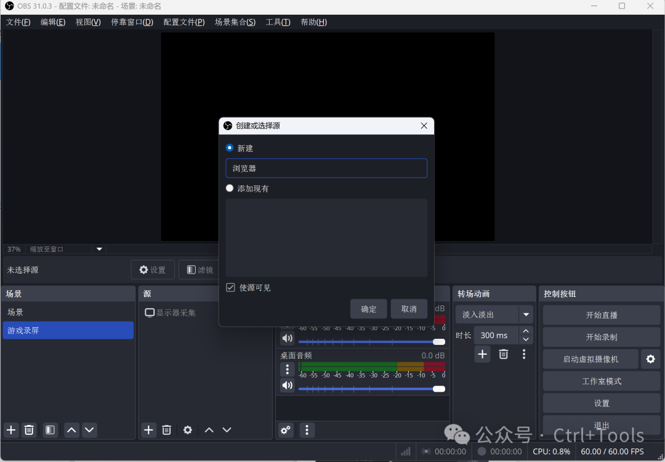
Task: Open virtual camera settings gear icon
Action: coord(650,359)
